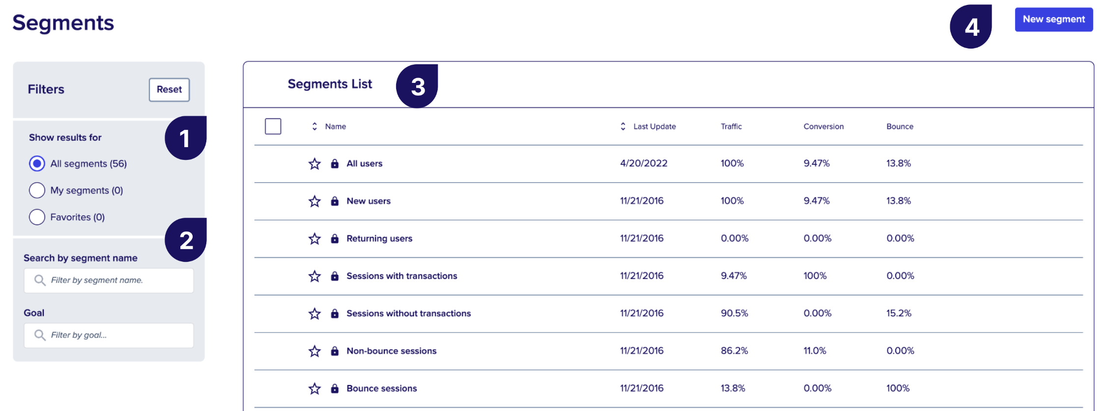Screen dimensions: 1108x411
Task: Click the lock icon beside "New users"
Action: [335, 201]
